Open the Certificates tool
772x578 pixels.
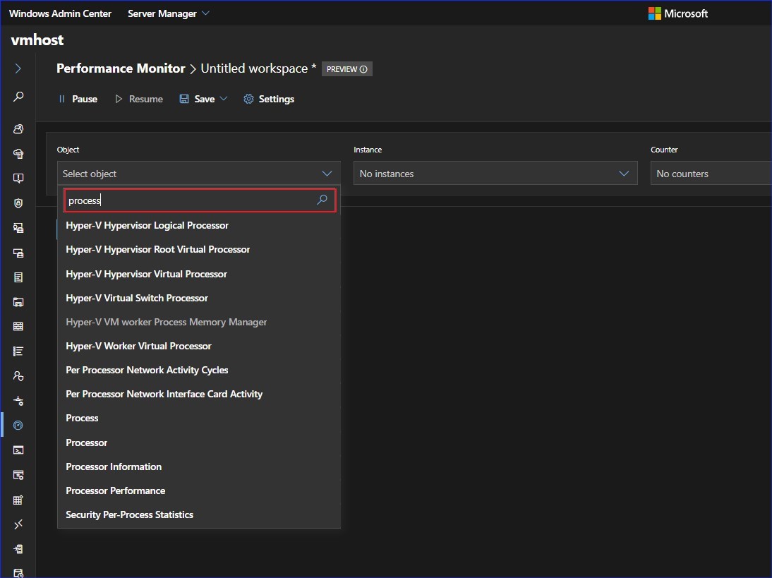18,228
